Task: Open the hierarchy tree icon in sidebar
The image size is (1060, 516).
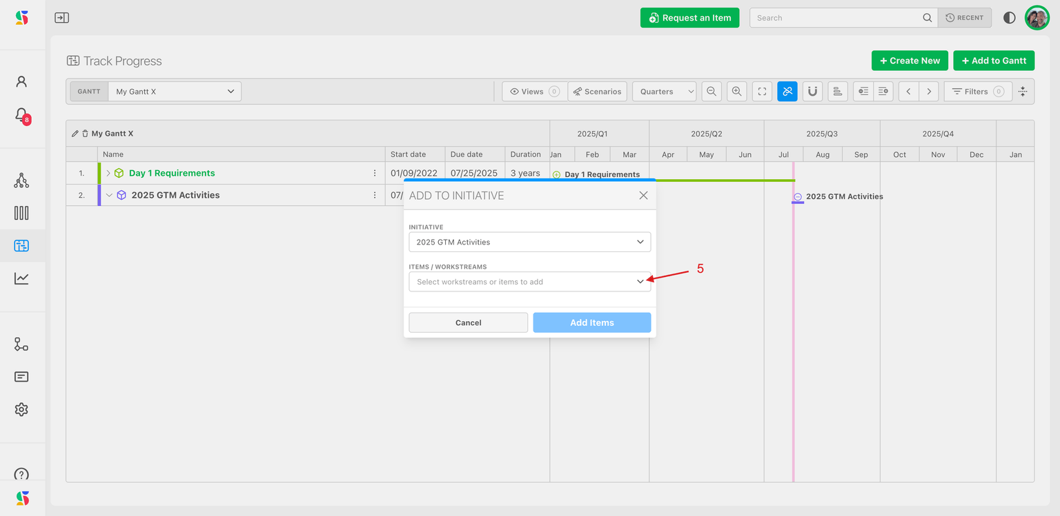Action: point(21,180)
